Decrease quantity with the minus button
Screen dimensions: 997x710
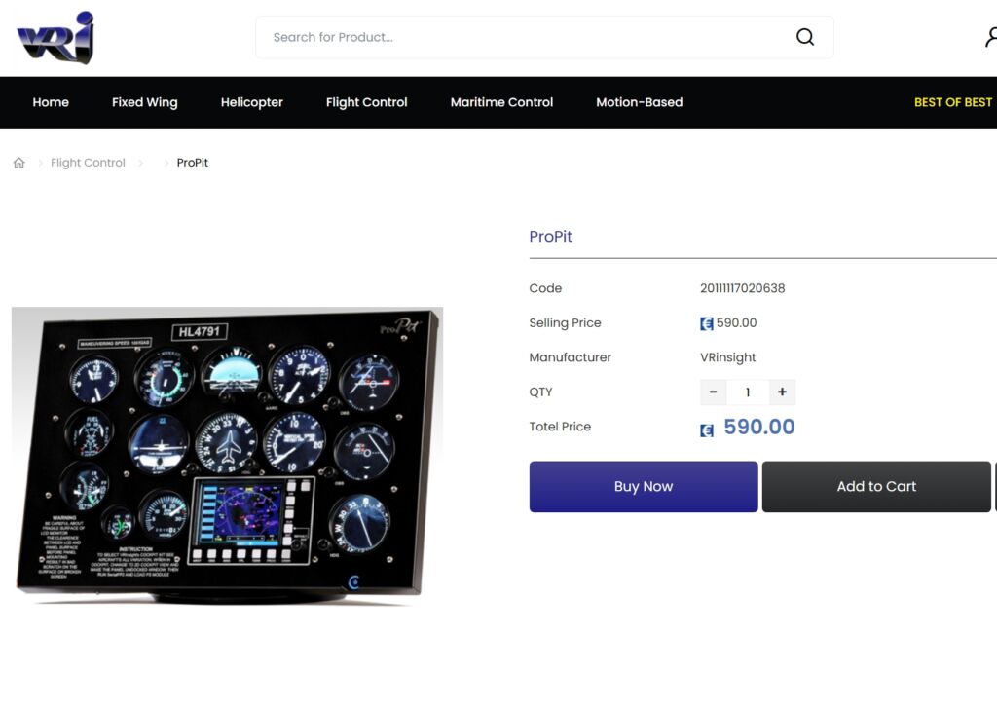[713, 392]
